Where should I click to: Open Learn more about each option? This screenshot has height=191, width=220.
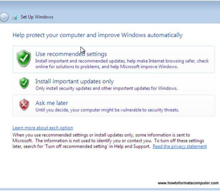tap(43, 128)
